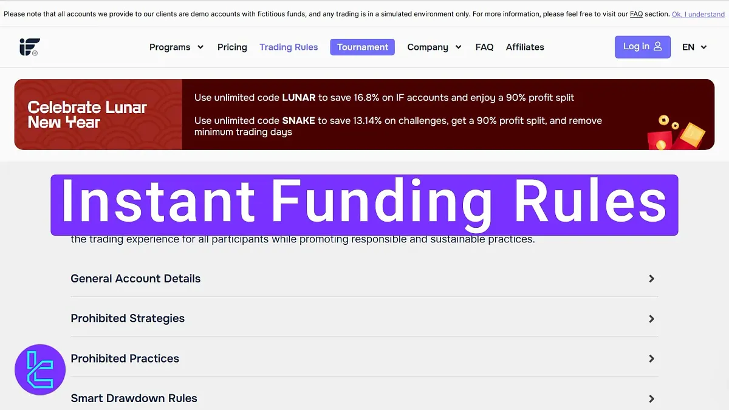The height and width of the screenshot is (410, 729).
Task: Open the FAQ link in the disclaimer text
Action: (x=636, y=13)
